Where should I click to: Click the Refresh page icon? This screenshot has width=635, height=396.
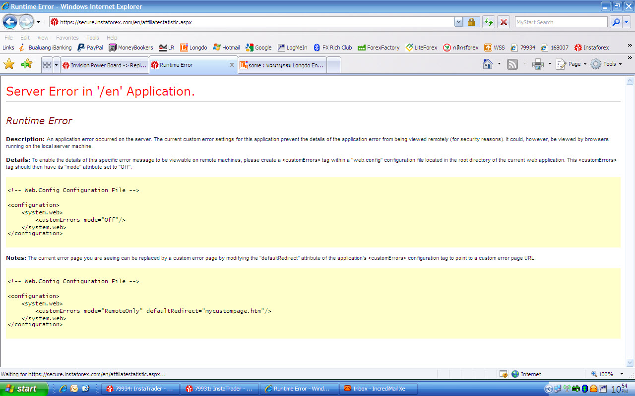489,22
